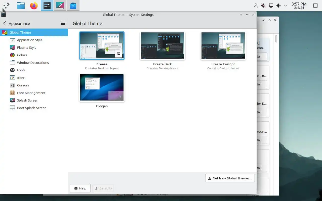Switch to System Settings task in the panel
The image size is (322, 201).
point(47,5)
